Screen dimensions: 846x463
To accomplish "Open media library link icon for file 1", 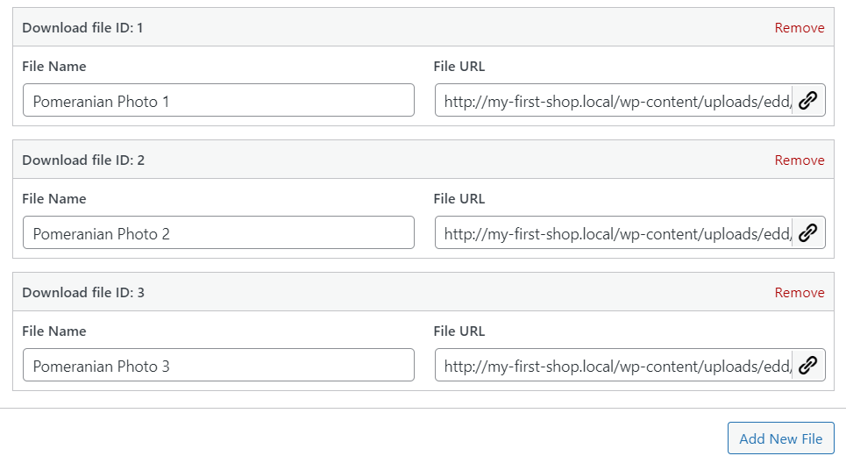I will [808, 100].
